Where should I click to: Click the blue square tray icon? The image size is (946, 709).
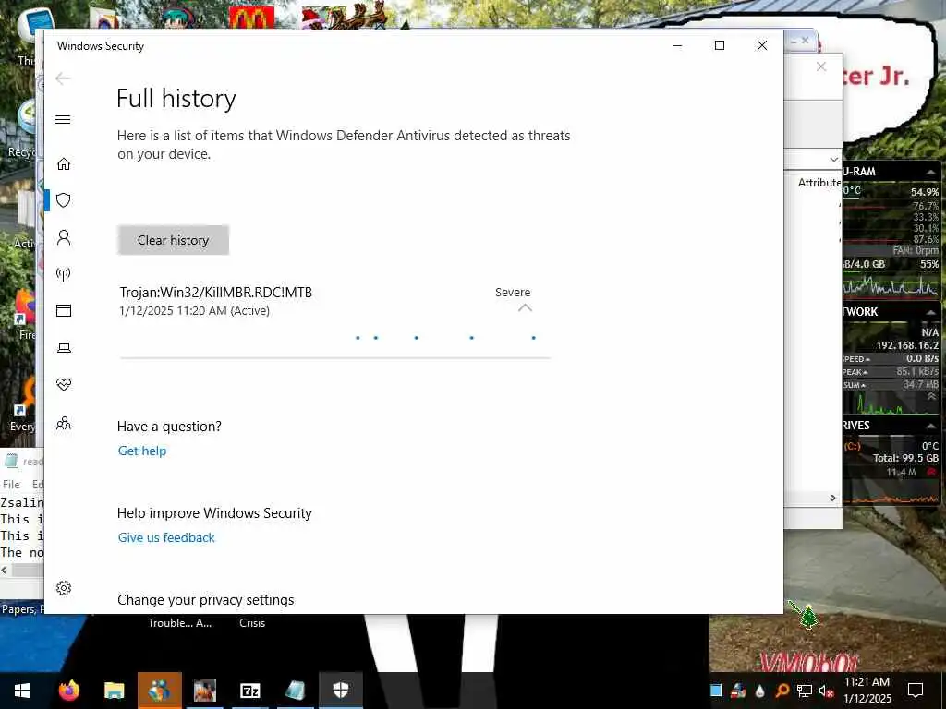716,691
